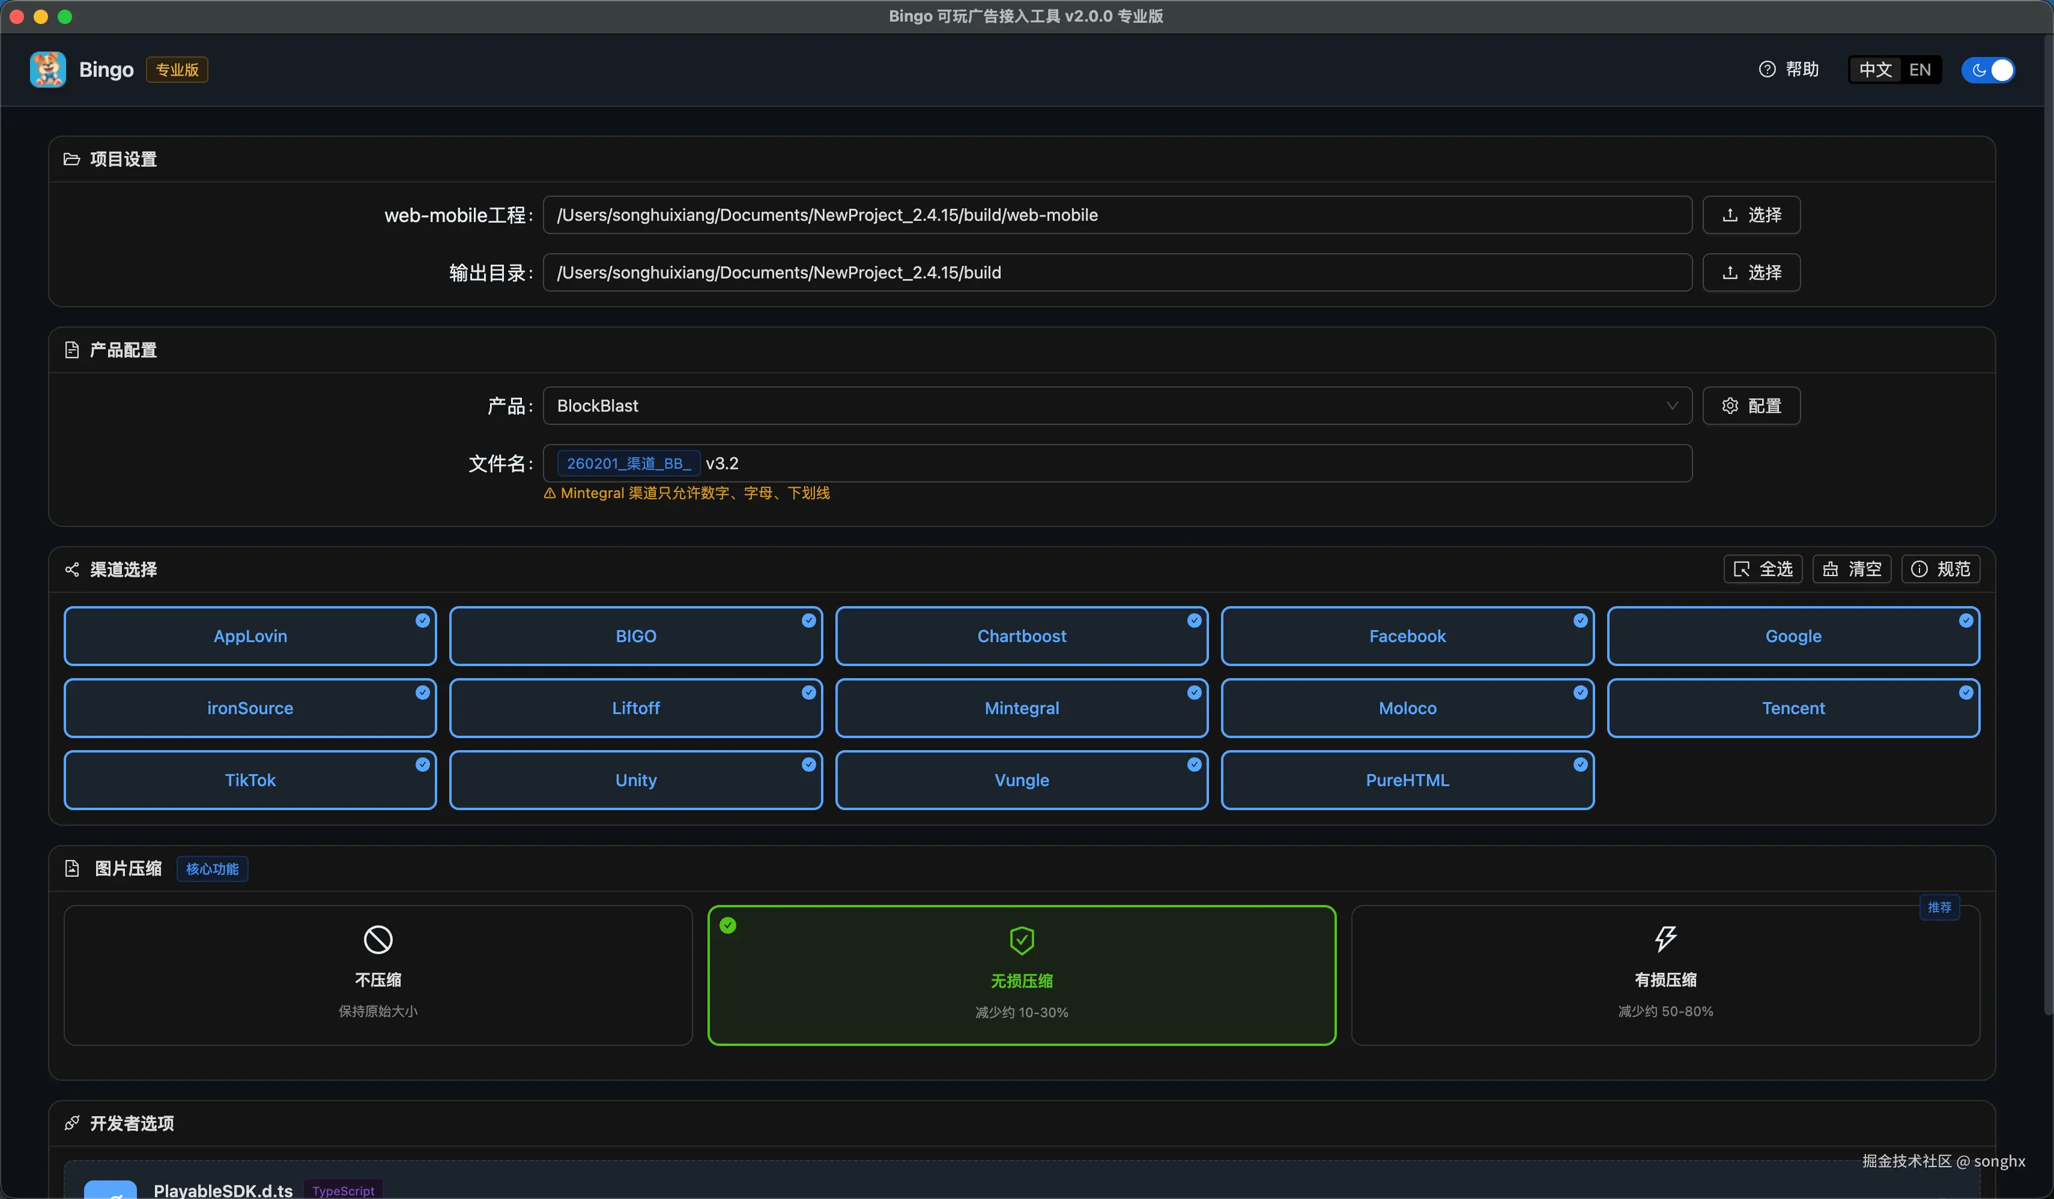Click the 渠道选择 share icon
Viewport: 2054px width, 1199px height.
[x=71, y=569]
